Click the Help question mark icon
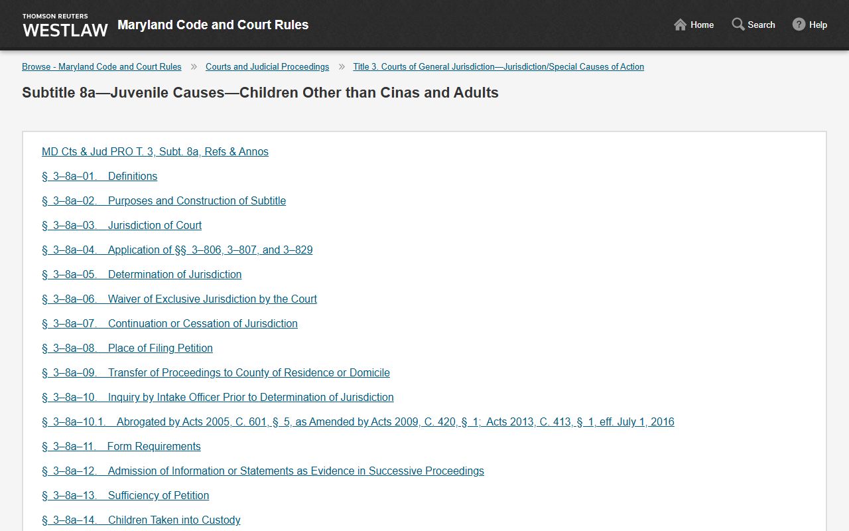Viewport: 849px width, 531px height. point(799,25)
